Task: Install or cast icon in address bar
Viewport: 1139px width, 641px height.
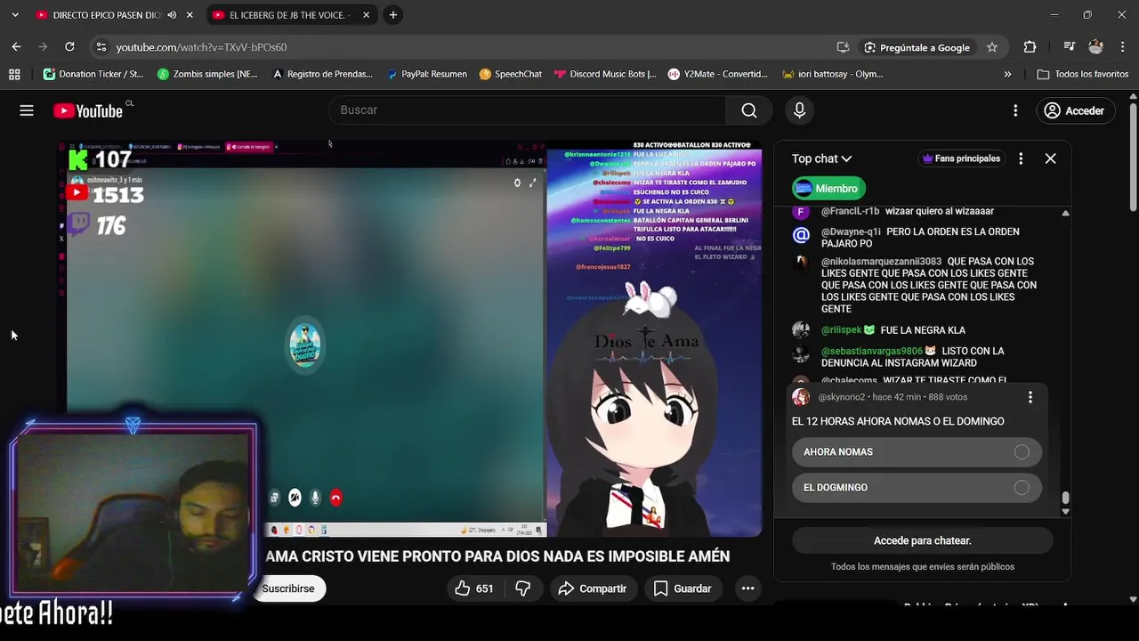Action: coord(843,47)
